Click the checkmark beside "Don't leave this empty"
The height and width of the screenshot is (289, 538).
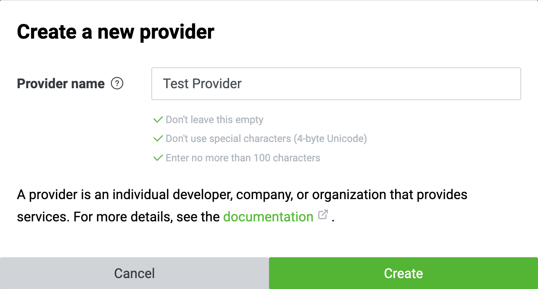158,120
